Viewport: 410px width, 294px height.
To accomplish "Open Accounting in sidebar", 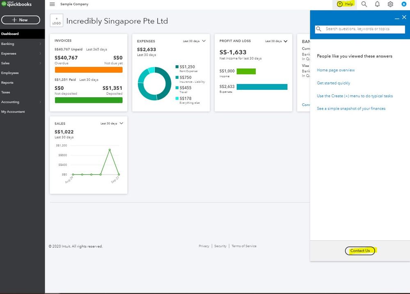I will click(x=23, y=102).
